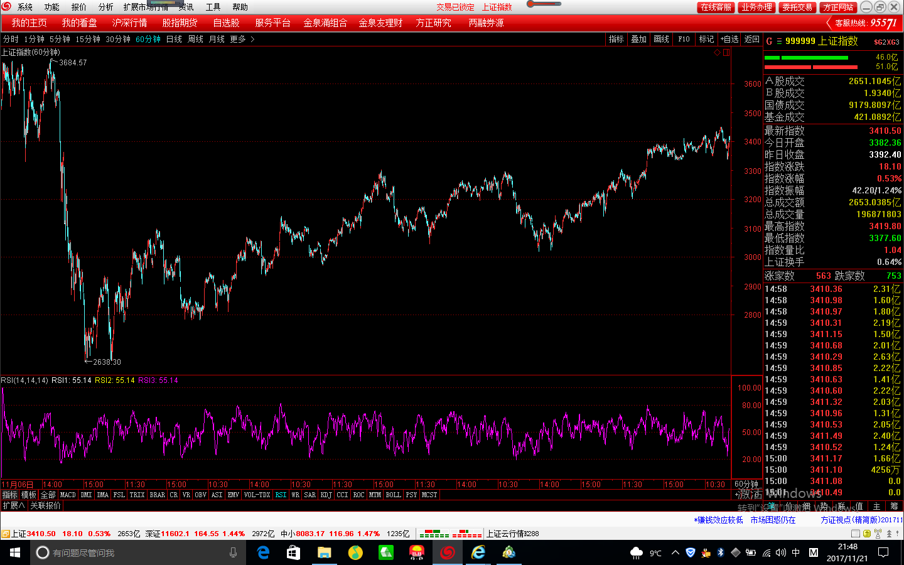Screen dimensions: 904x565
Task: Click the diamond marker icon above the chart
Action: pos(717,53)
